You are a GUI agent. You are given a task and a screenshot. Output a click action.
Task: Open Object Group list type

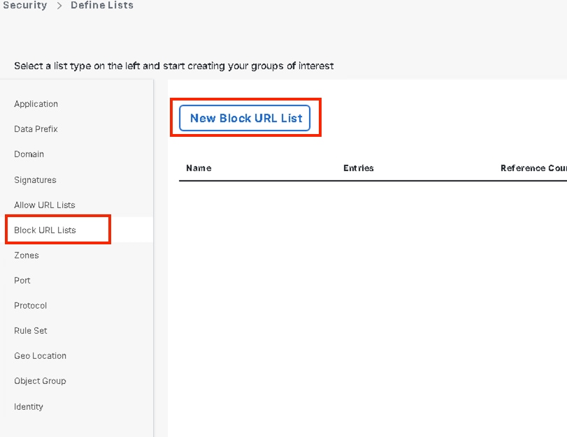point(40,381)
